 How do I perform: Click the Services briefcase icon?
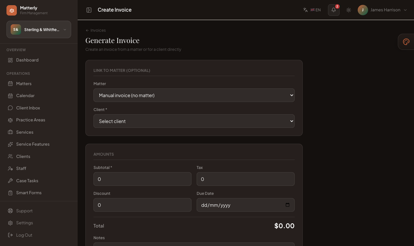[x=10, y=132]
